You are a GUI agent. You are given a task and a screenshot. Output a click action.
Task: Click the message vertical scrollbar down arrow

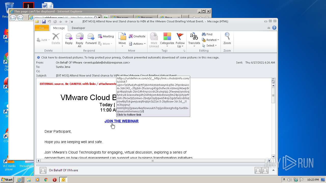pyautogui.click(x=273, y=157)
